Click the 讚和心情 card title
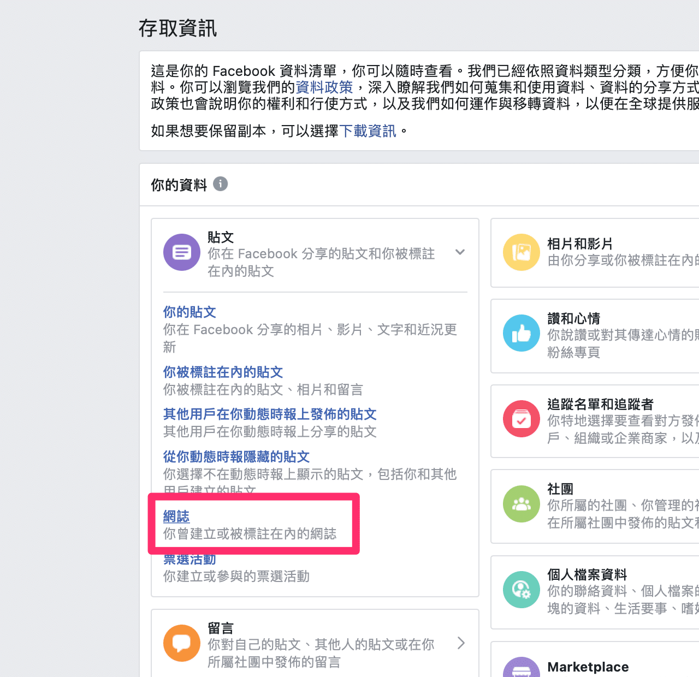This screenshot has width=699, height=677. click(574, 318)
